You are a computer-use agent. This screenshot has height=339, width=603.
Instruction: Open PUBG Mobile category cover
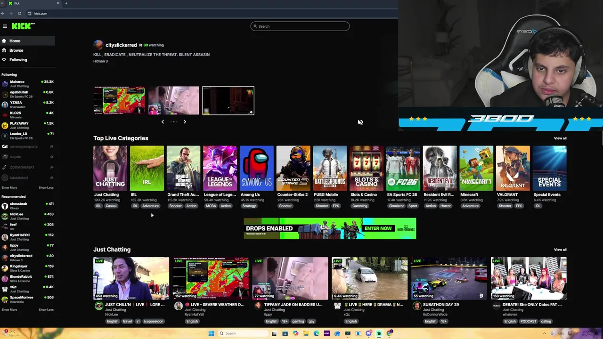330,168
